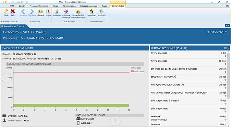
Task: Click status dot of 20 feb. entry
Action: click(225, 72)
